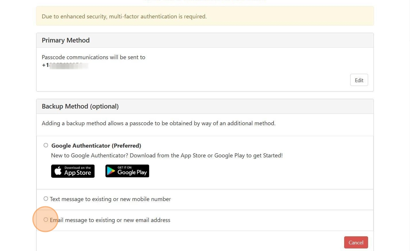Click the Google Play triangle logo
410x251 pixels.
tap(112, 171)
